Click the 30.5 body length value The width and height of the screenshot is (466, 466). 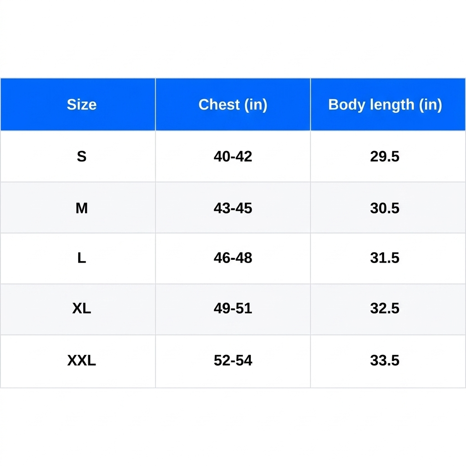385,208
